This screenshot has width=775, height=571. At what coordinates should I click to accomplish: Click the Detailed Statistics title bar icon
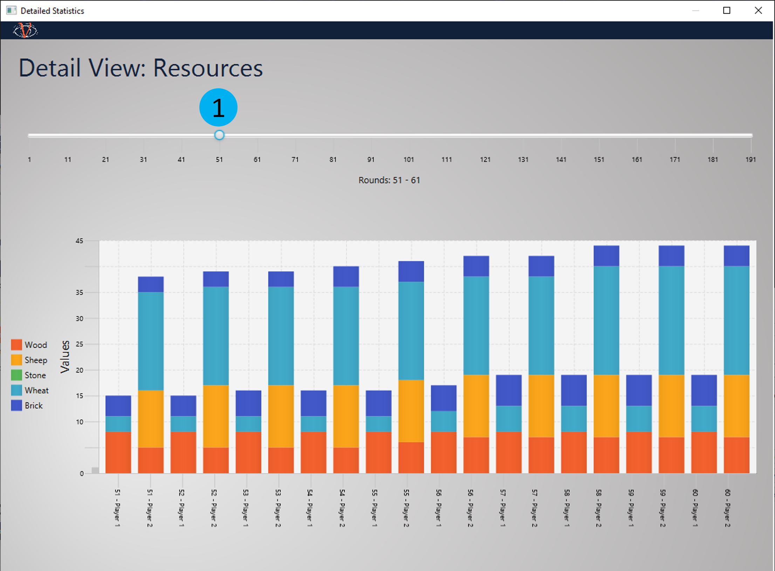pos(11,11)
